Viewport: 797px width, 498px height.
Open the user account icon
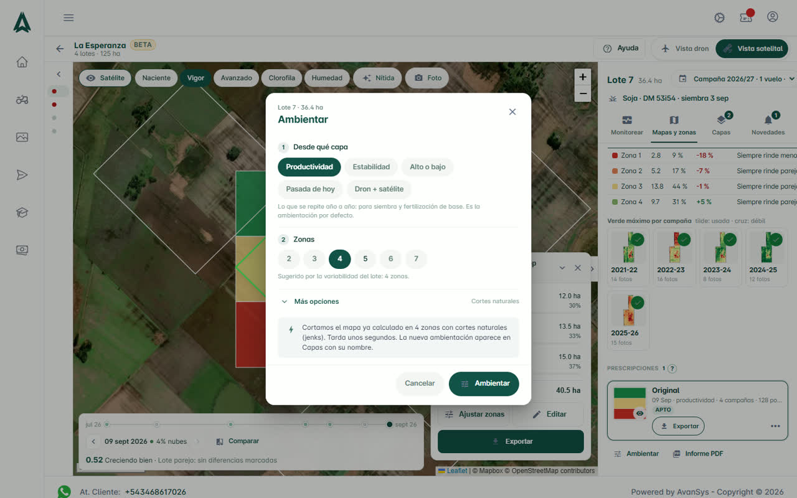[773, 17]
